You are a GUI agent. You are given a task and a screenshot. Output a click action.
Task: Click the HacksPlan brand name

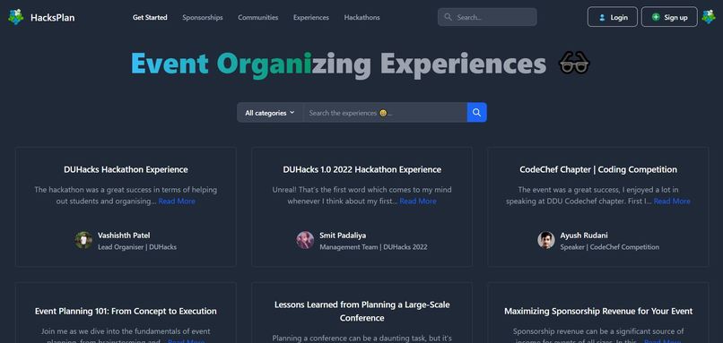click(x=53, y=18)
